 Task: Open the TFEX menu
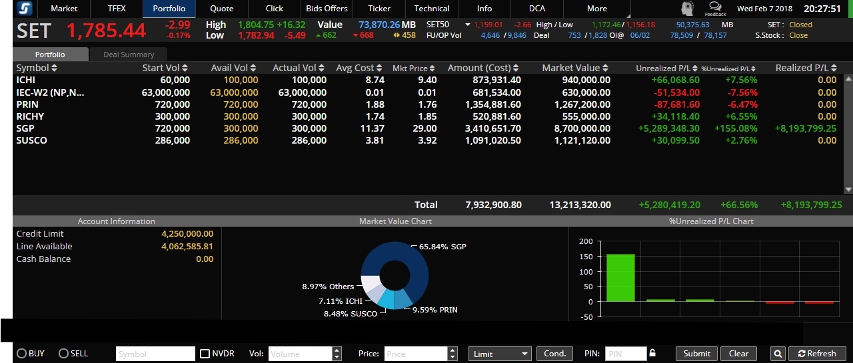pos(117,9)
